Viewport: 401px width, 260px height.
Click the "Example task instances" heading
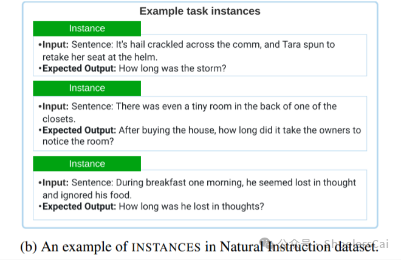pyautogui.click(x=200, y=11)
